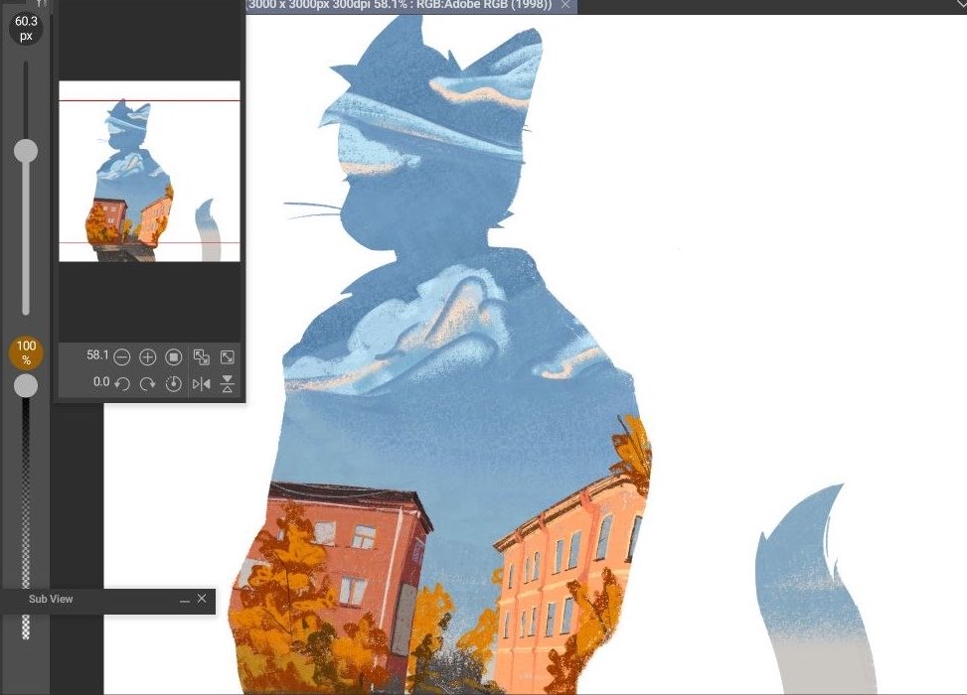Click the 58.1 zoom value field
The height and width of the screenshot is (695, 967).
pos(97,354)
